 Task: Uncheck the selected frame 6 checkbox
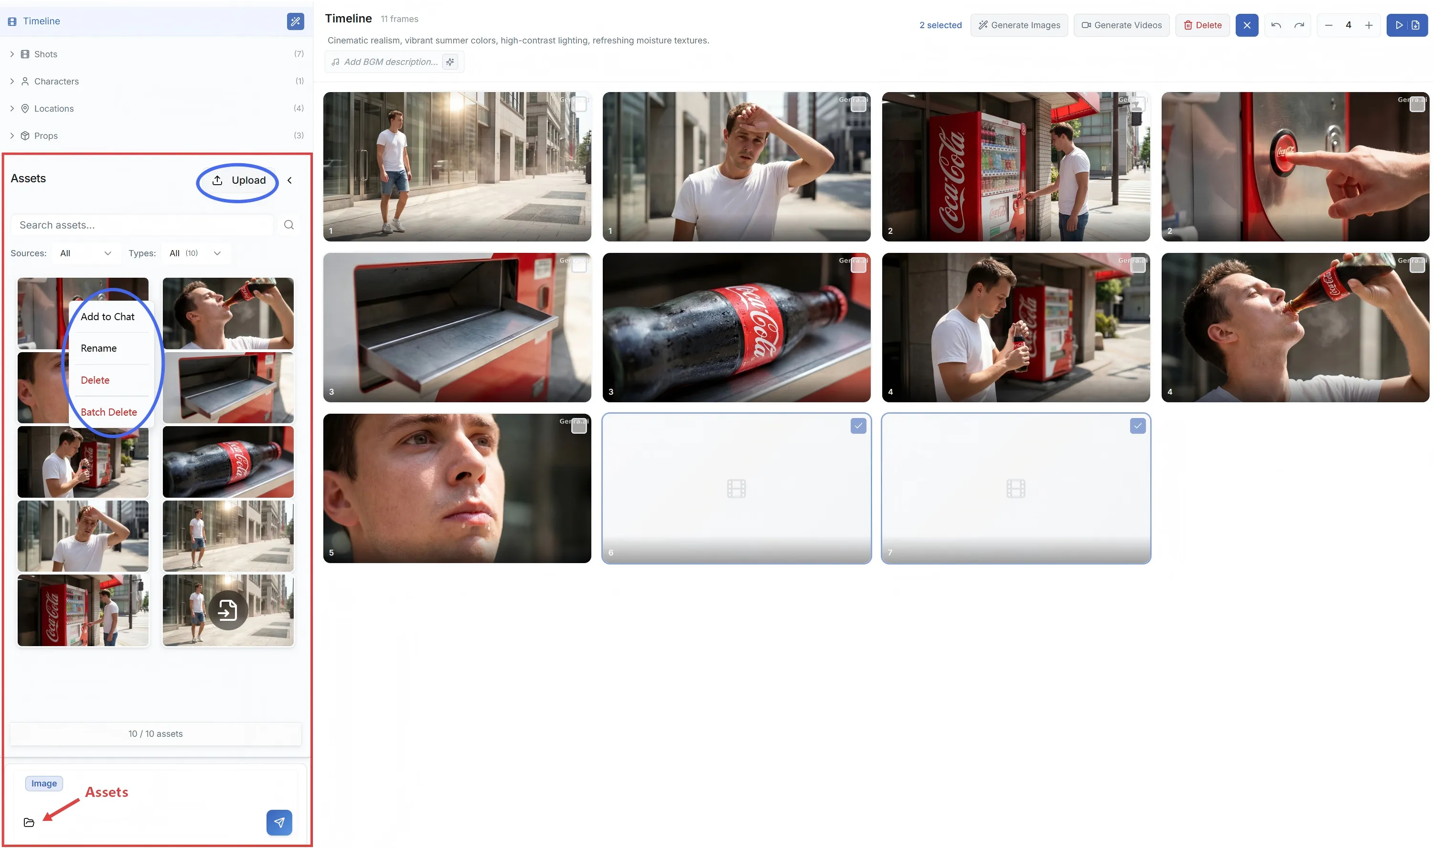pyautogui.click(x=858, y=426)
